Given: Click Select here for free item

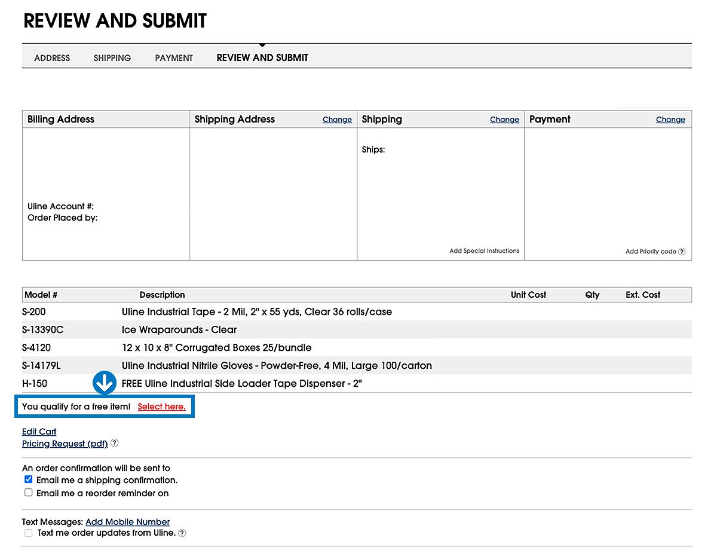Looking at the screenshot, I should pyautogui.click(x=161, y=407).
